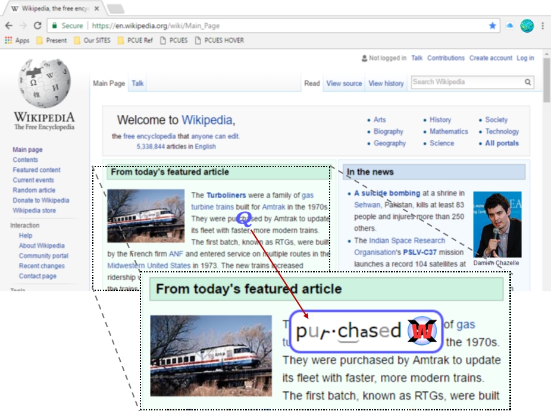The width and height of the screenshot is (551, 411).
Task: Open the Indian Space Research link
Action: (x=407, y=241)
